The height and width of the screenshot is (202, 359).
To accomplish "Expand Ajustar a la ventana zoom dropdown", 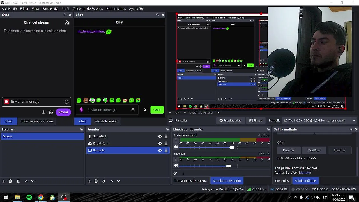I will pos(218,113).
